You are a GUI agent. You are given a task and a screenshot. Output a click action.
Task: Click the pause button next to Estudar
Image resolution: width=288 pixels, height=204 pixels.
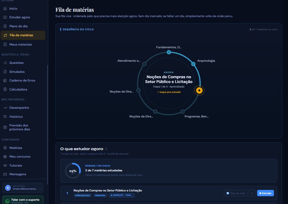pos(252,193)
